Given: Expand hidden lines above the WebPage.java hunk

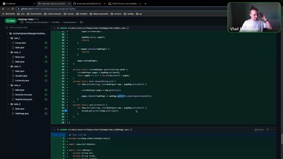Looking at the screenshot, I should (58, 135).
